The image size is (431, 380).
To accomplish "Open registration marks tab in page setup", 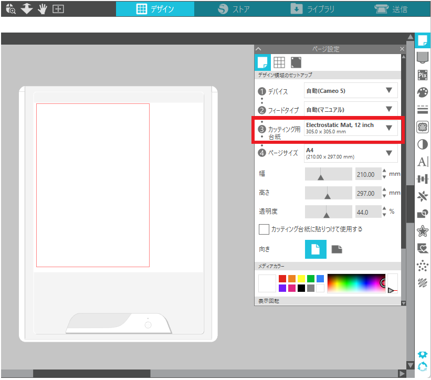I will pyautogui.click(x=296, y=62).
